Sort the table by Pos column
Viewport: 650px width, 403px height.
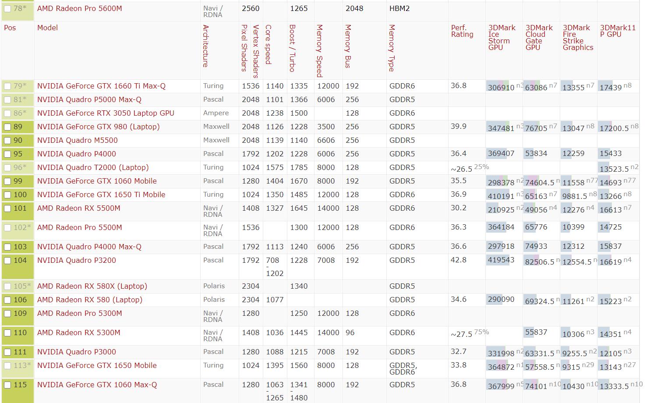pos(10,28)
